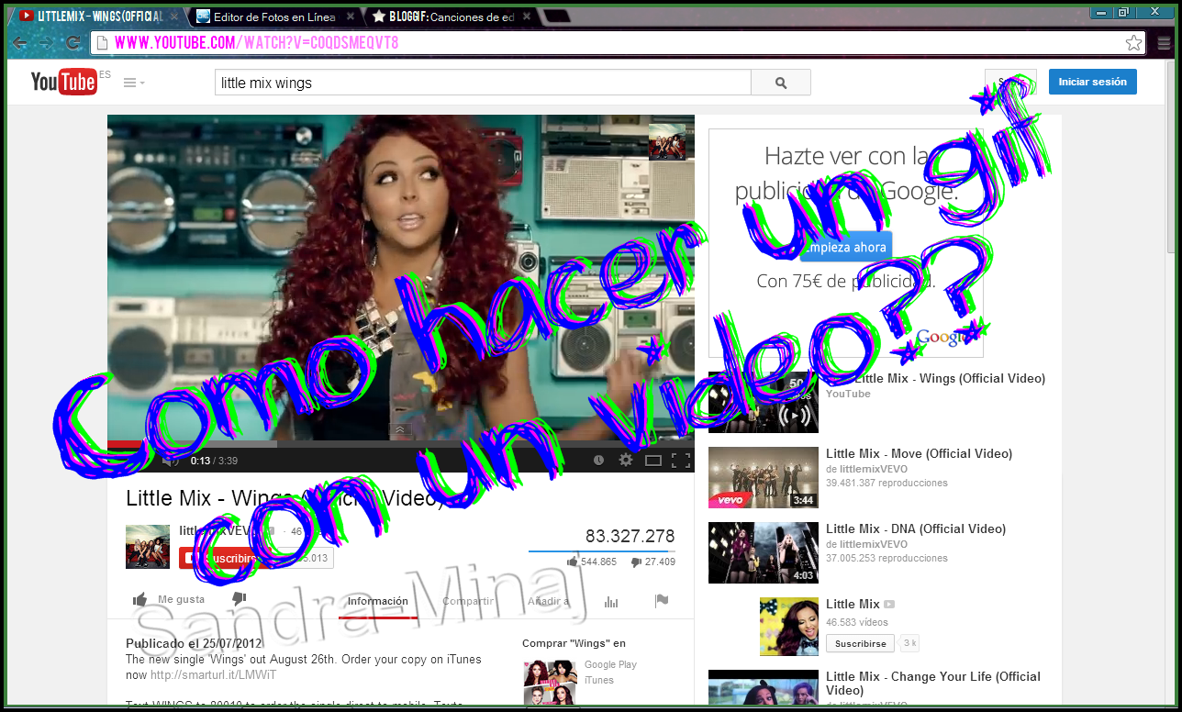Click the small thumbnail in the video corner
Image resolution: width=1182 pixels, height=712 pixels.
667,142
